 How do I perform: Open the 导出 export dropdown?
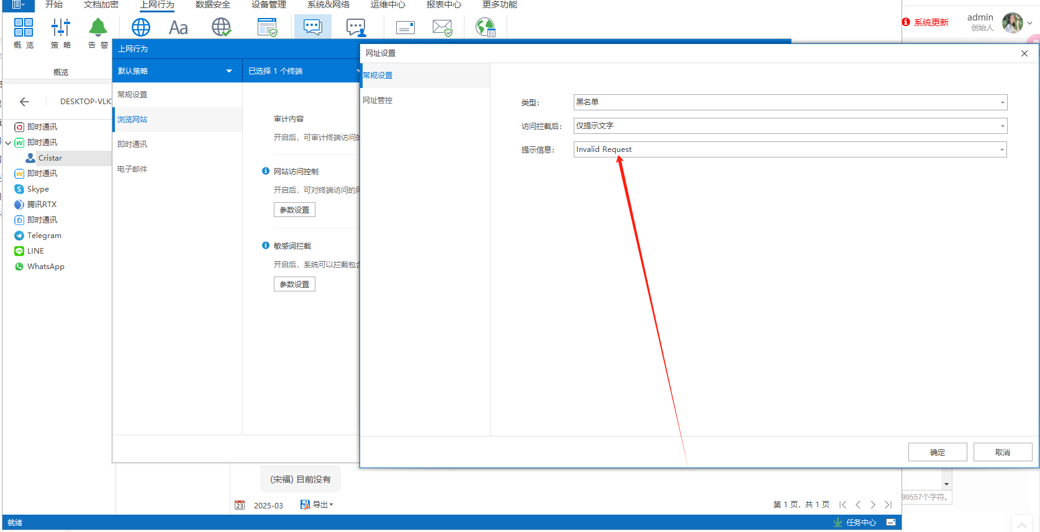tap(317, 505)
